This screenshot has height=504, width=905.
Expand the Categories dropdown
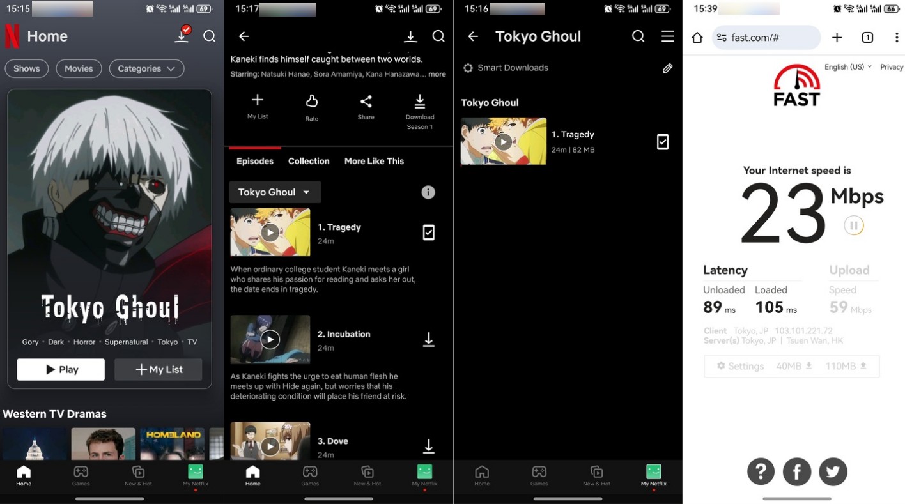pyautogui.click(x=146, y=68)
